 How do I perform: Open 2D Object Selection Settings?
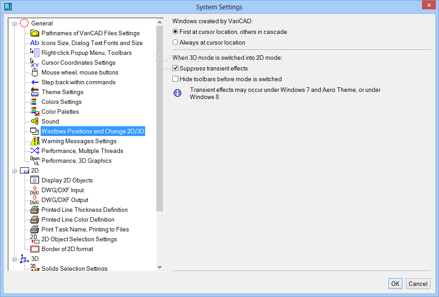click(x=79, y=239)
